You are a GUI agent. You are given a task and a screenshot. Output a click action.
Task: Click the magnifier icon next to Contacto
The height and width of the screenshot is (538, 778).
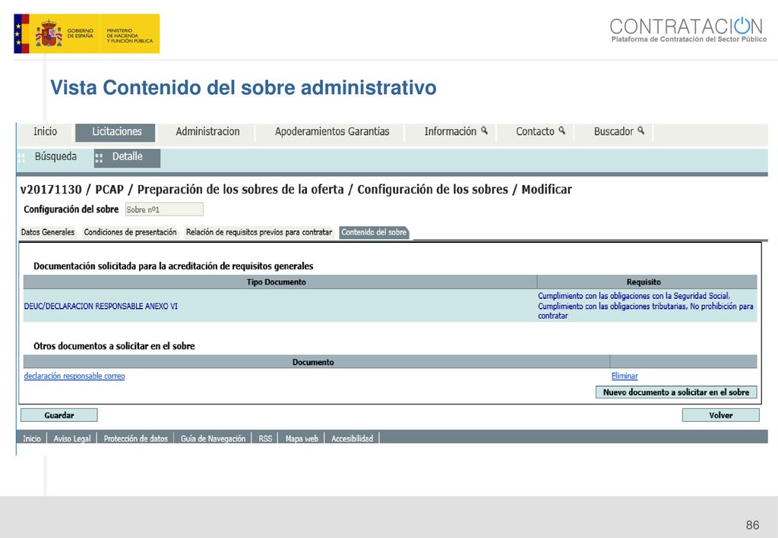point(561,131)
